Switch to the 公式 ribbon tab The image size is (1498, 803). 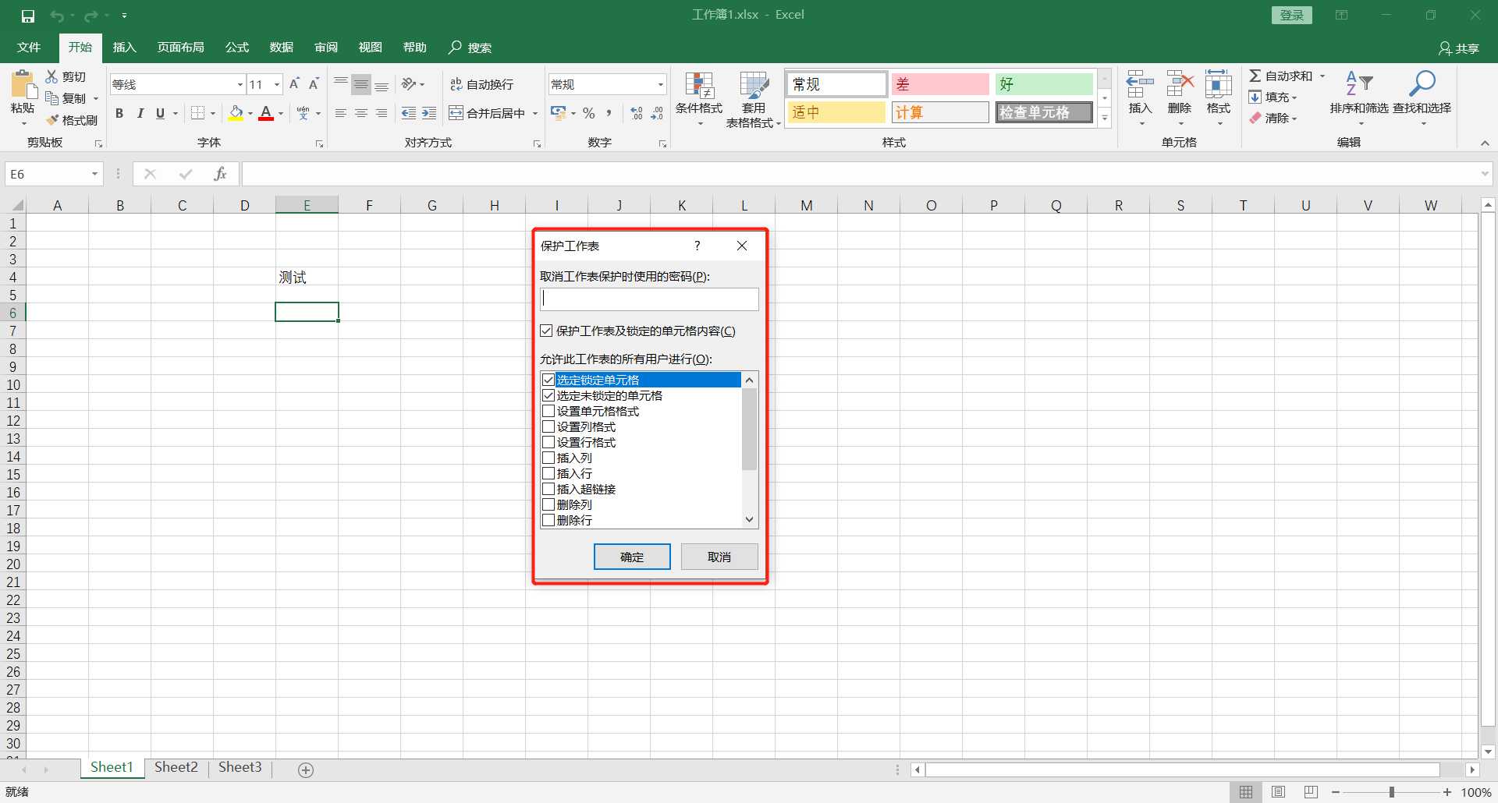click(x=236, y=48)
